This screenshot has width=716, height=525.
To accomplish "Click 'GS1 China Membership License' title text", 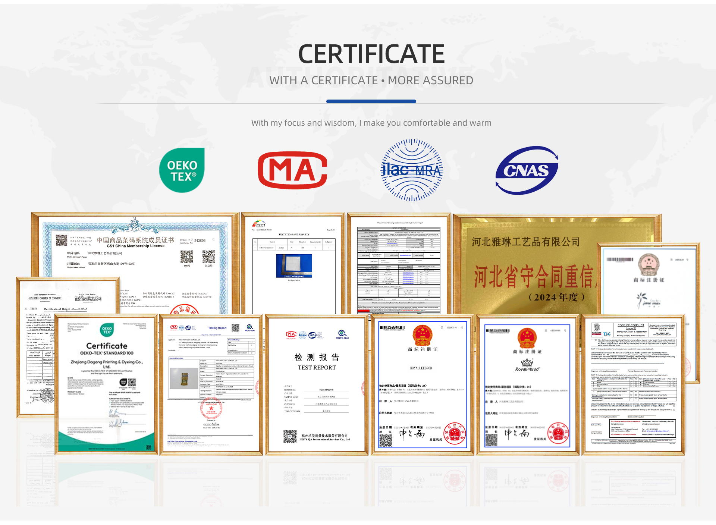I will click(x=135, y=246).
